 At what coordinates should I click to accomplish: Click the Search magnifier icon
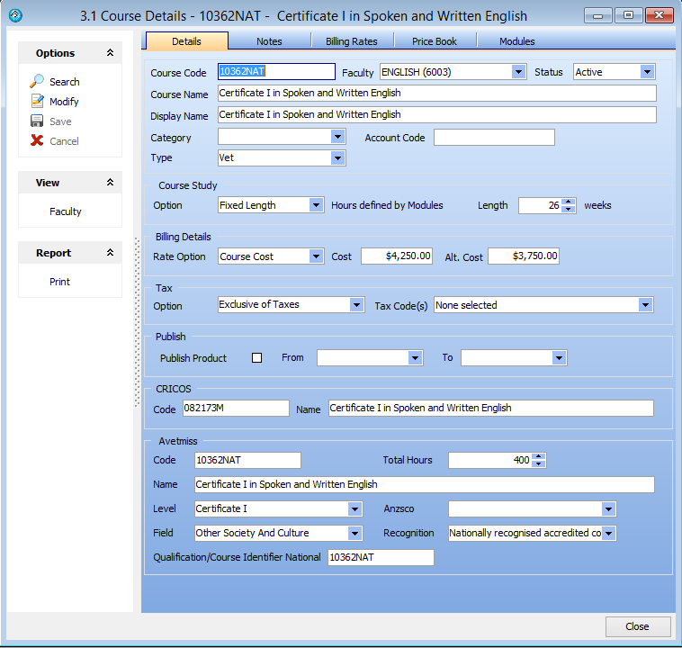37,82
